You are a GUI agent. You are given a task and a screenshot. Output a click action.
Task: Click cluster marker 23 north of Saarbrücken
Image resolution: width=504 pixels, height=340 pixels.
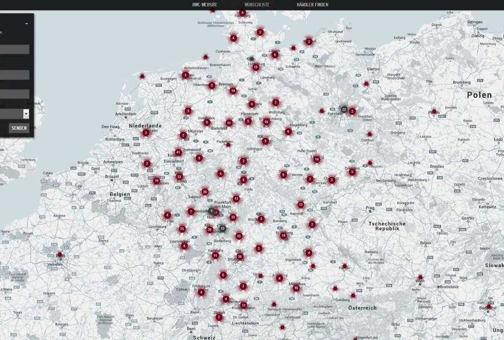coord(182,229)
